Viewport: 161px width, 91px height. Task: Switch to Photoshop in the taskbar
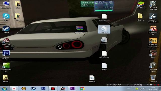pyautogui.click(x=43, y=88)
